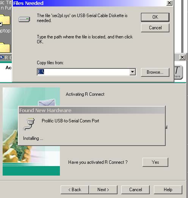Viewport: 188px width, 198px height.
Task: Click the Found New Hardware title bar
Action: pos(92,110)
